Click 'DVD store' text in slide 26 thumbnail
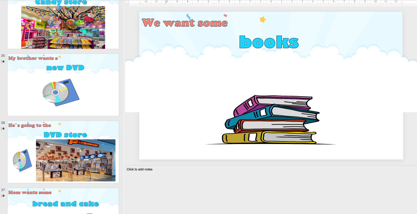The image size is (417, 214). point(65,134)
